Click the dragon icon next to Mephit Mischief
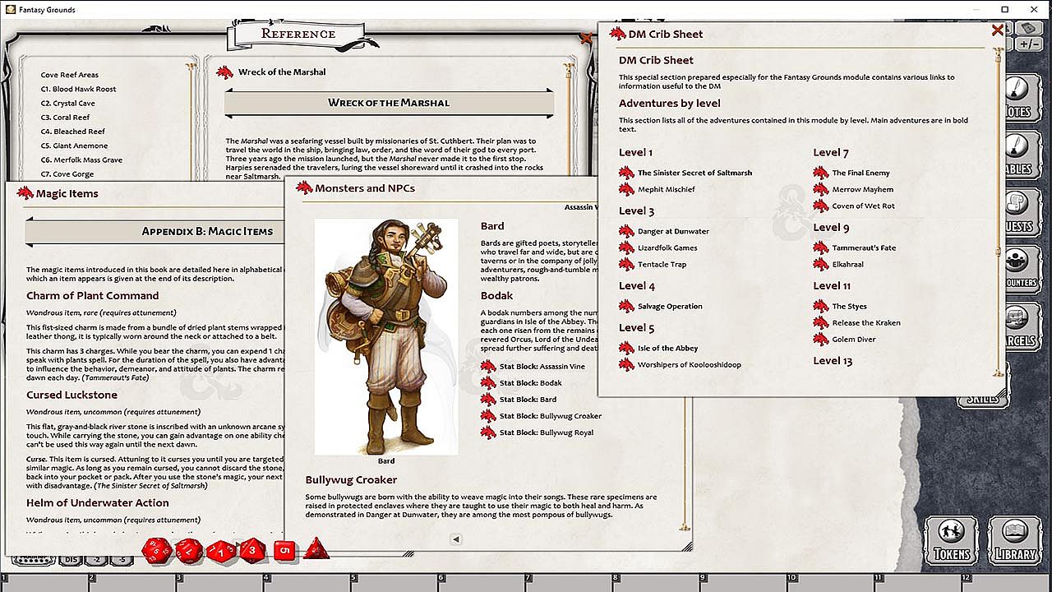Viewport: 1052px width, 592px height. click(x=626, y=189)
